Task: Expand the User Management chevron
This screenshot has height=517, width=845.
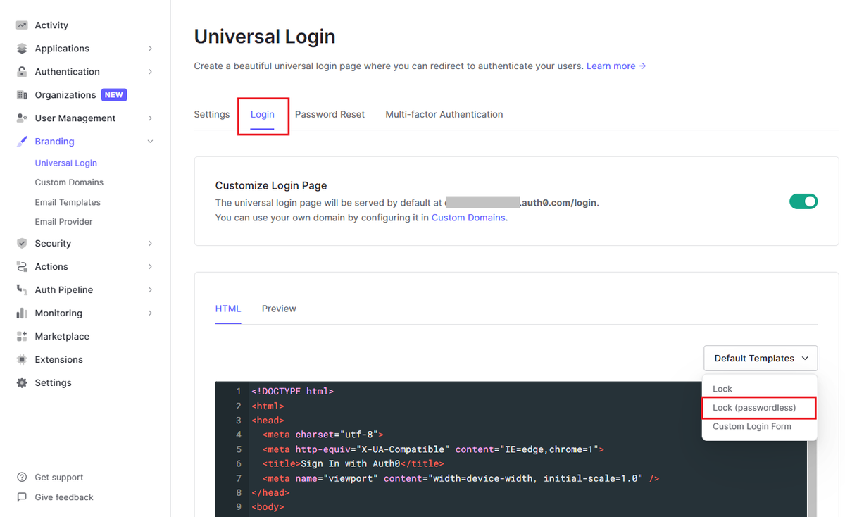Action: [150, 118]
